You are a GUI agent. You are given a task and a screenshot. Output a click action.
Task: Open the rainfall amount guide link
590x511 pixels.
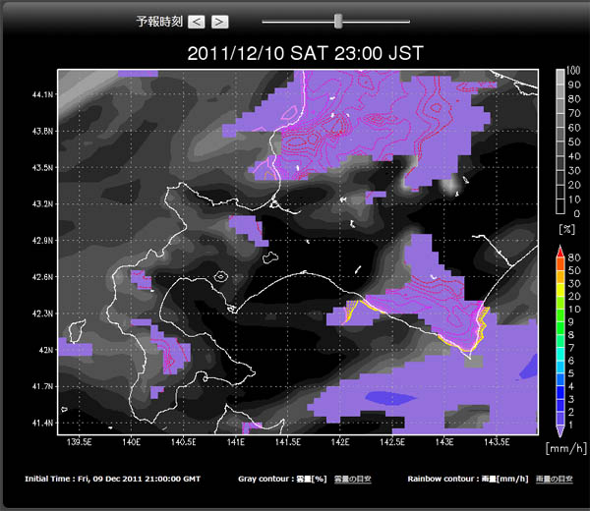554,479
